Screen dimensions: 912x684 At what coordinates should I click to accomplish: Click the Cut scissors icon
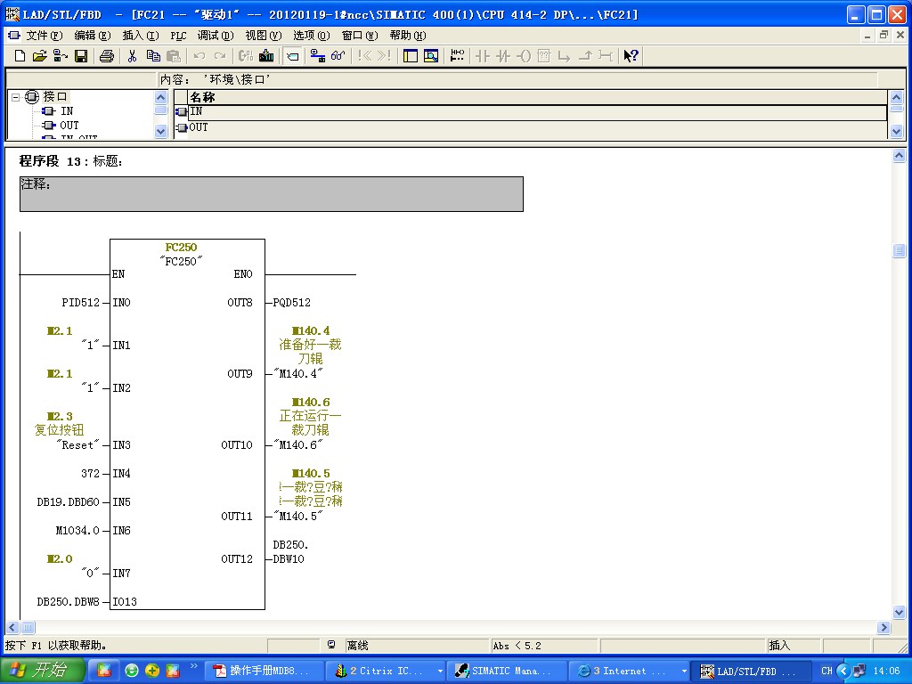point(132,56)
